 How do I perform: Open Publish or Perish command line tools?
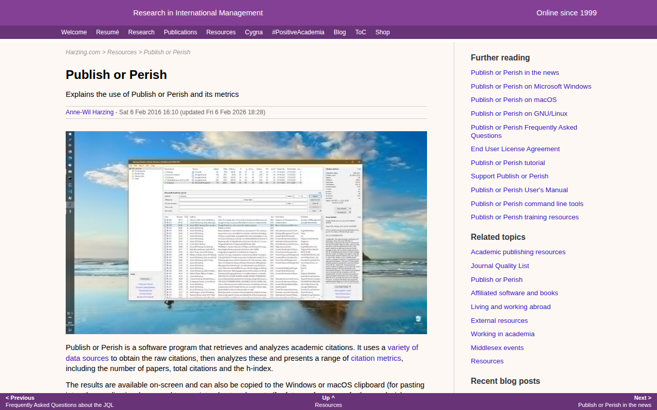tap(527, 204)
